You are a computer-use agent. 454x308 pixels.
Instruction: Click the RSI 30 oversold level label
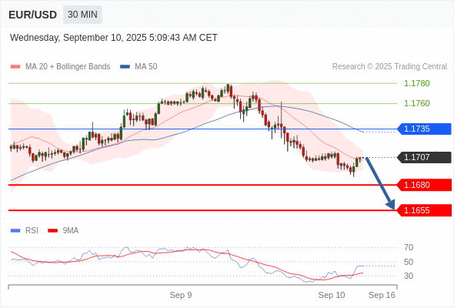[x=409, y=276]
